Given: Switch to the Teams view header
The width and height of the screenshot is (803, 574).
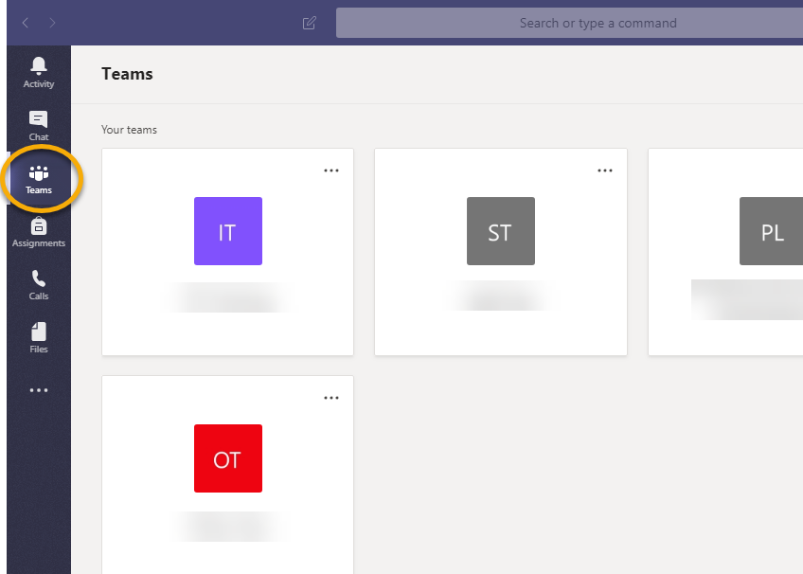Looking at the screenshot, I should 127,73.
